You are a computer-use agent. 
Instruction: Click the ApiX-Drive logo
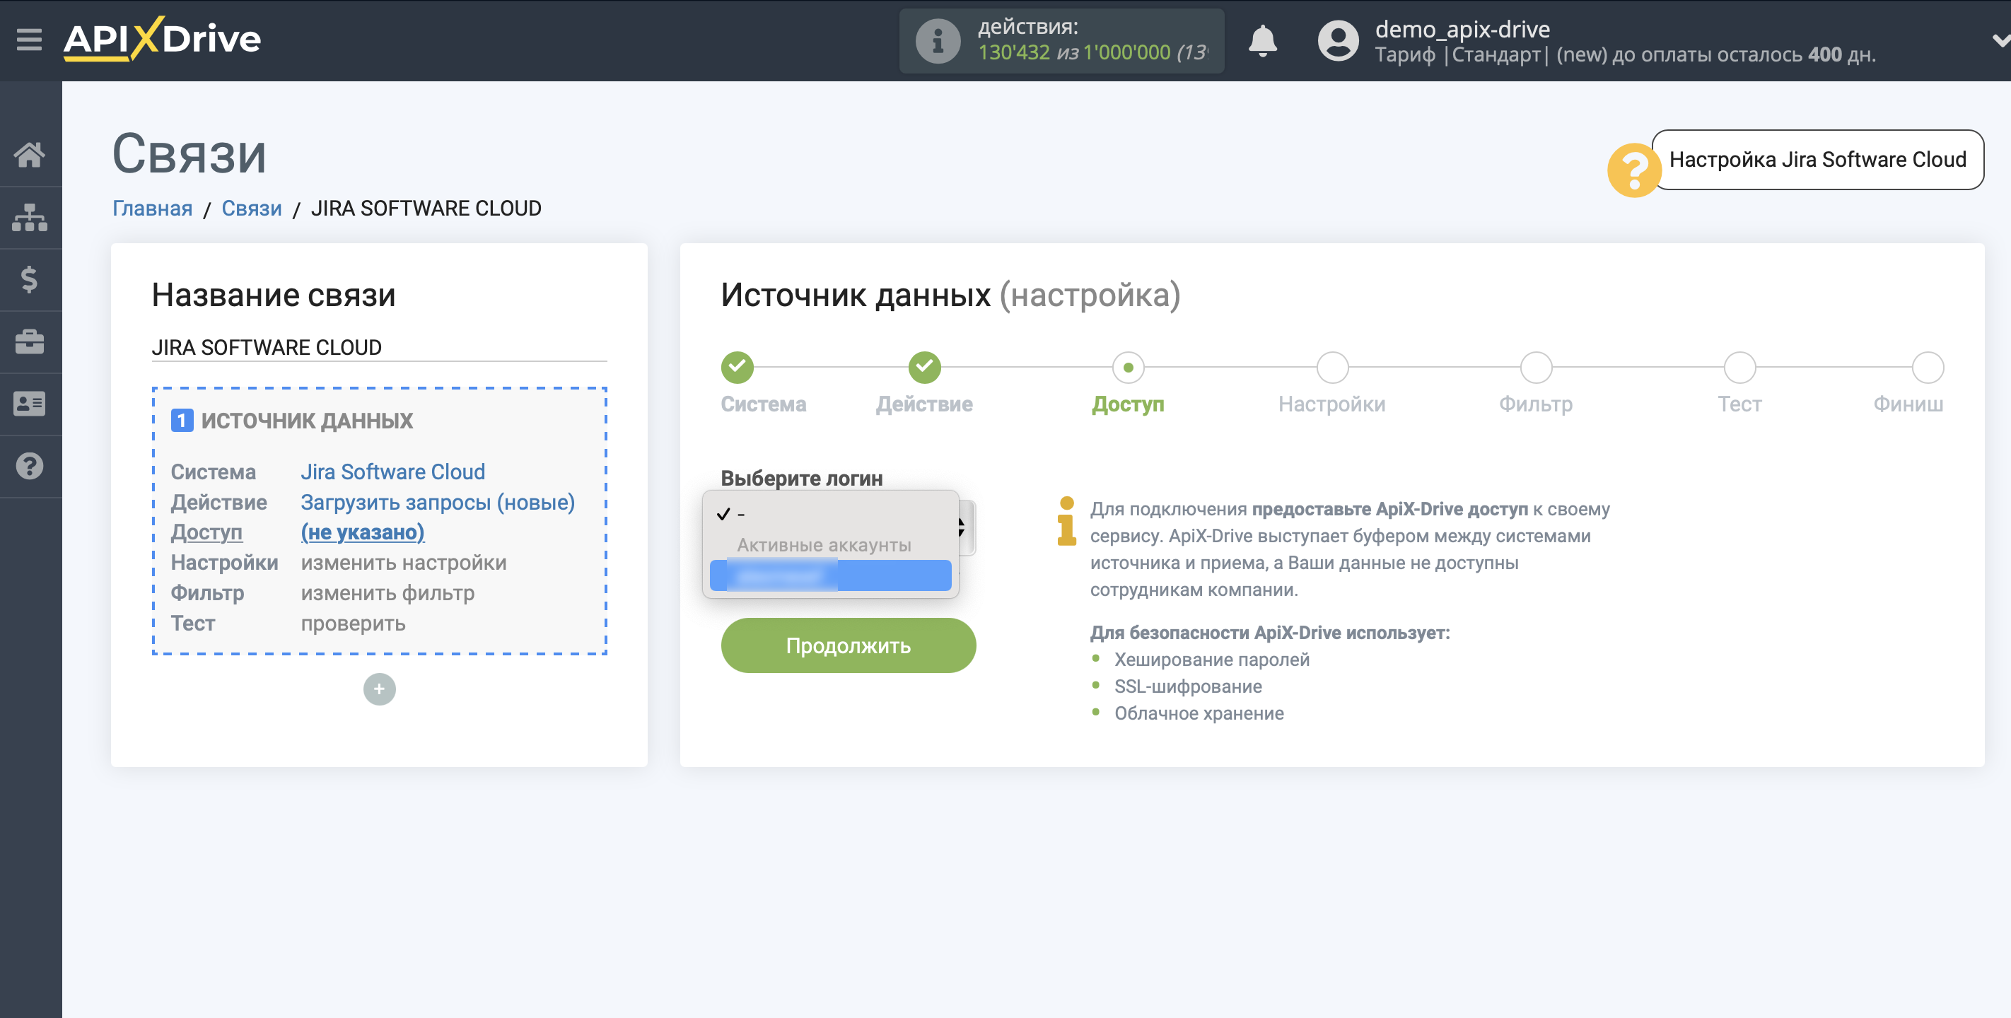[162, 38]
